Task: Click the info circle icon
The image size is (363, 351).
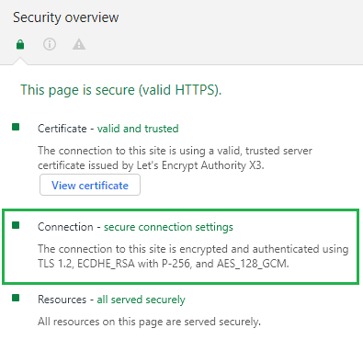Action: tap(50, 44)
